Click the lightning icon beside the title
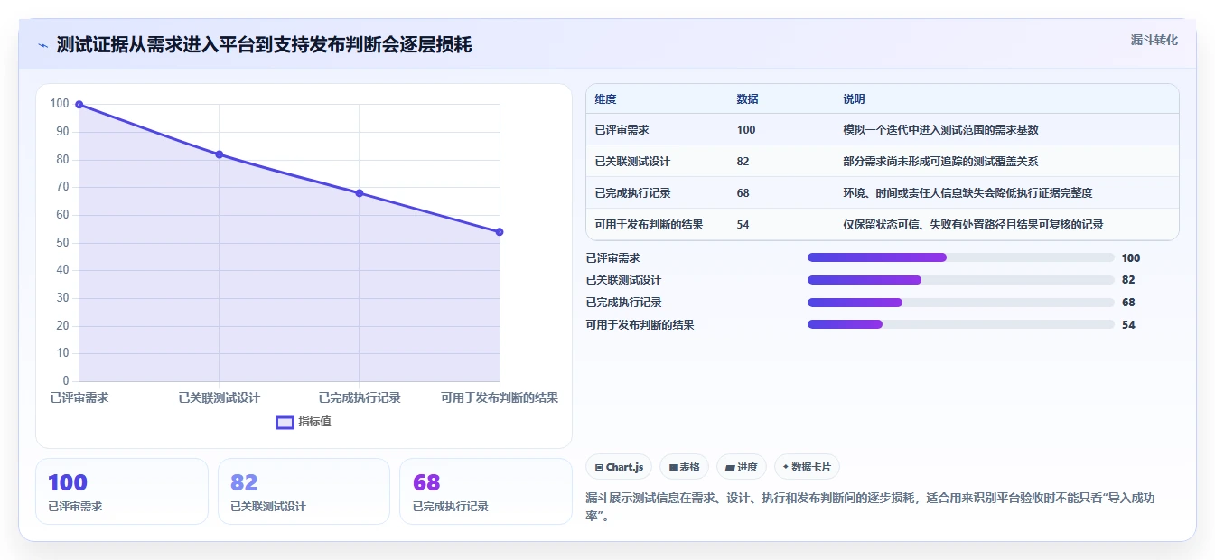This screenshot has height=560, width=1215. tap(42, 45)
